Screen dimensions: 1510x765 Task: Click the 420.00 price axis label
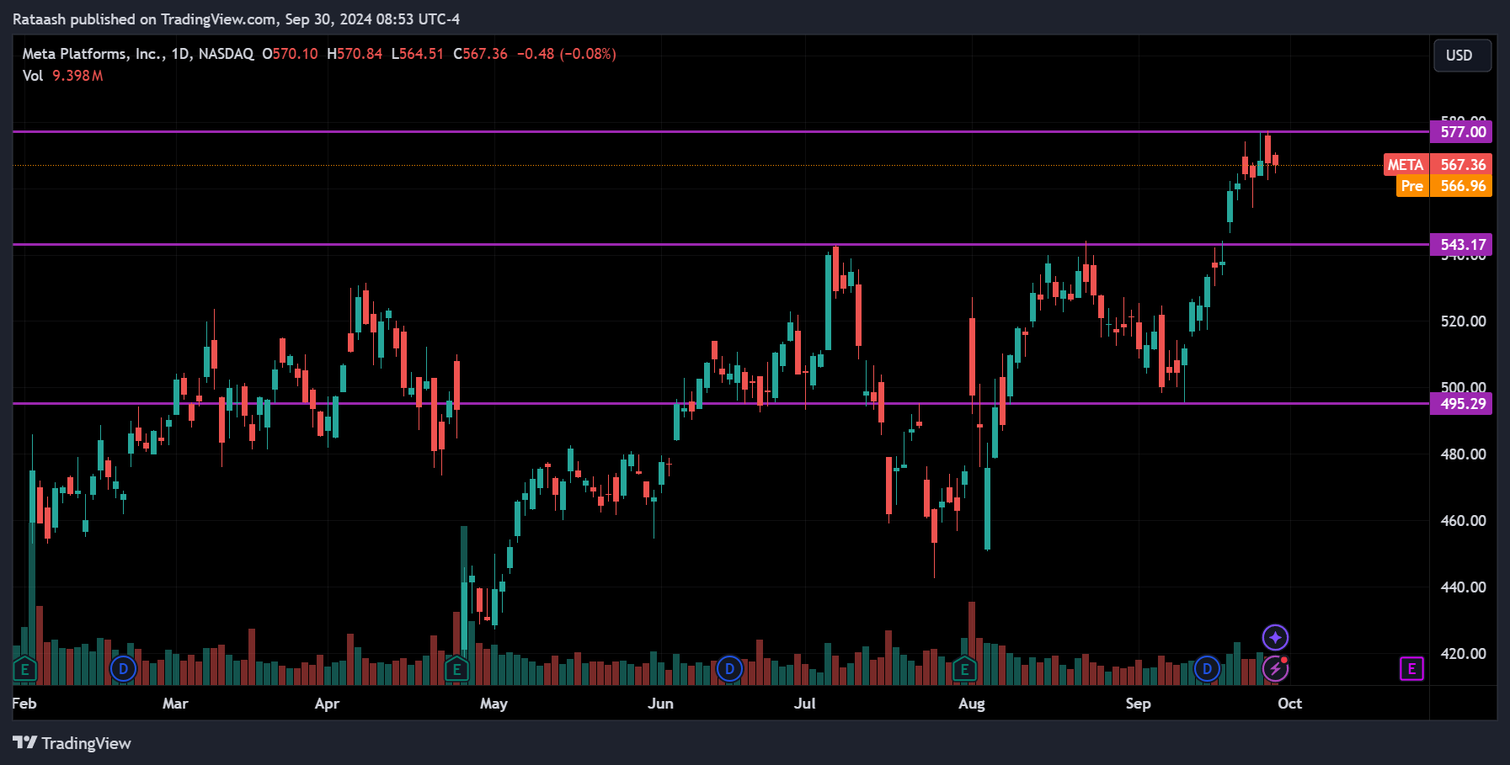pos(1463,654)
